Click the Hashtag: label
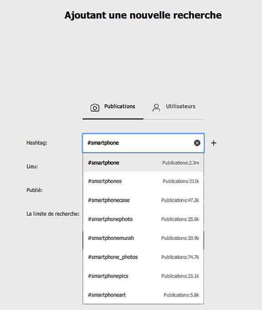The height and width of the screenshot is (310, 262). (37, 143)
